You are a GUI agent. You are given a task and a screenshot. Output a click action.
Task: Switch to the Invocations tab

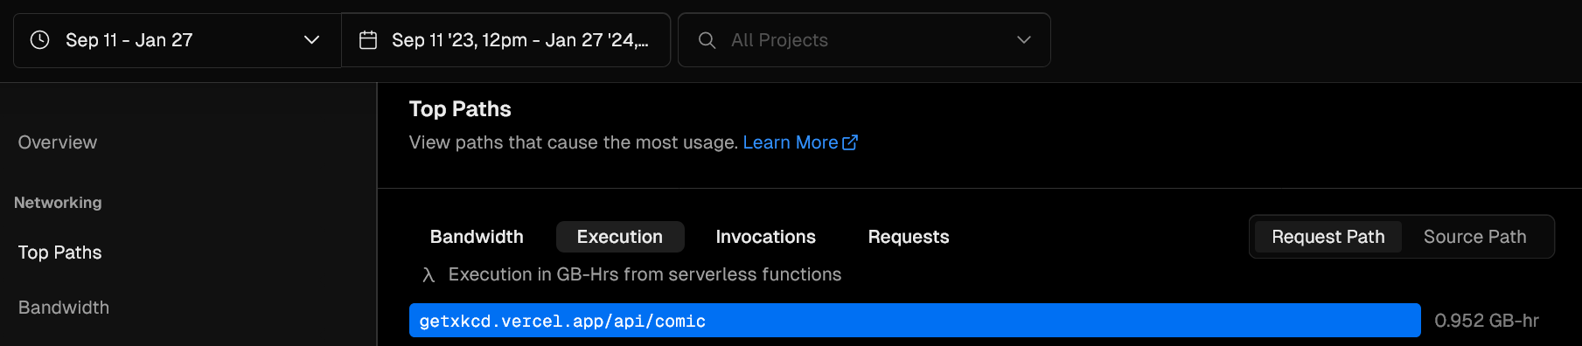[x=765, y=237]
